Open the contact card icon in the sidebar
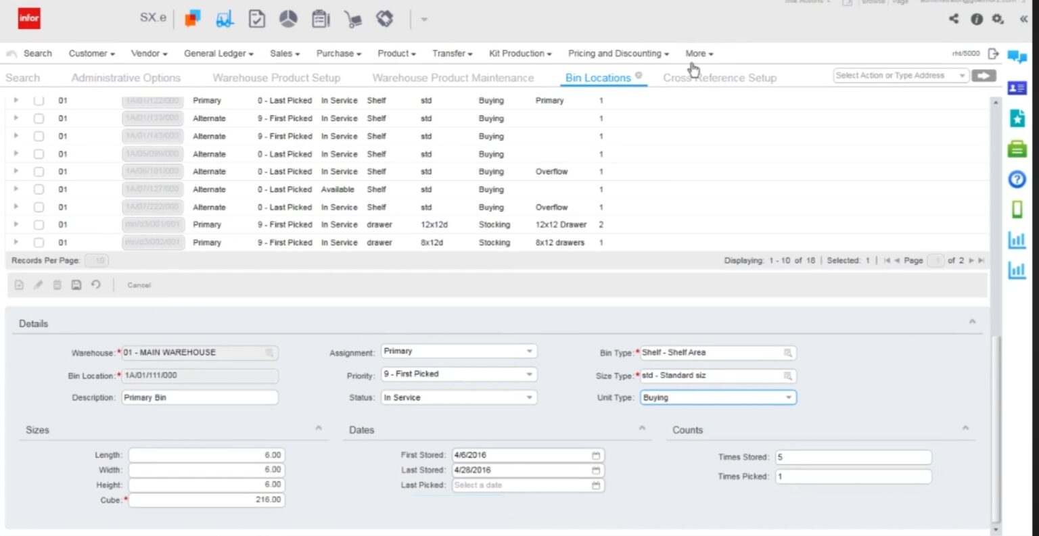 (x=1017, y=88)
